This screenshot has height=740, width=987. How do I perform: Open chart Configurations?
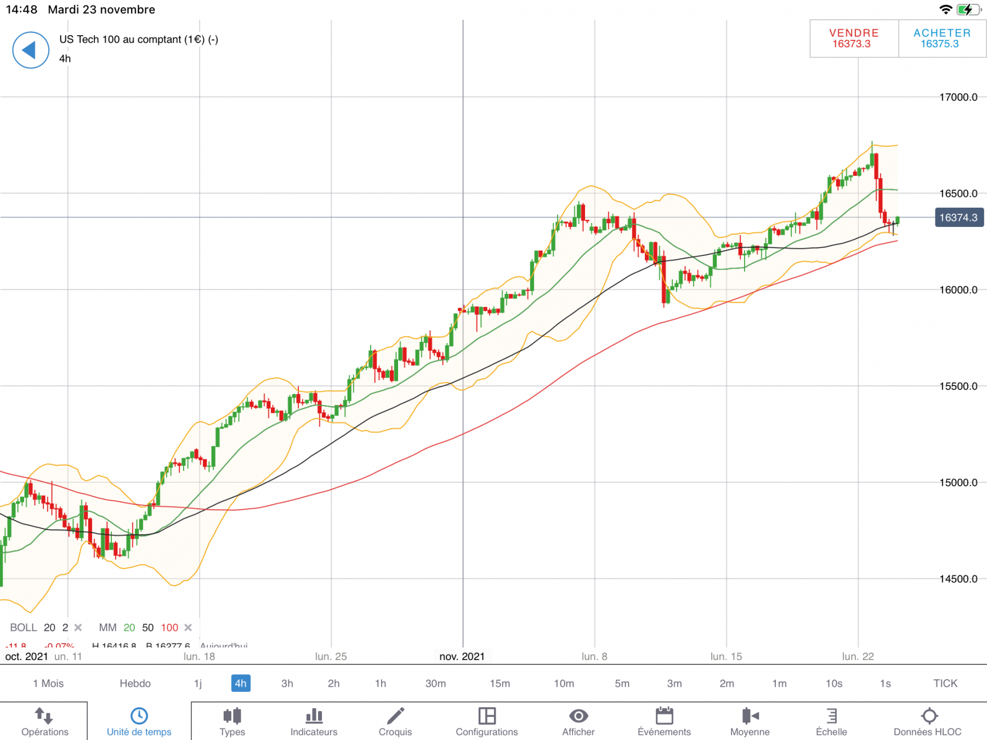point(486,721)
